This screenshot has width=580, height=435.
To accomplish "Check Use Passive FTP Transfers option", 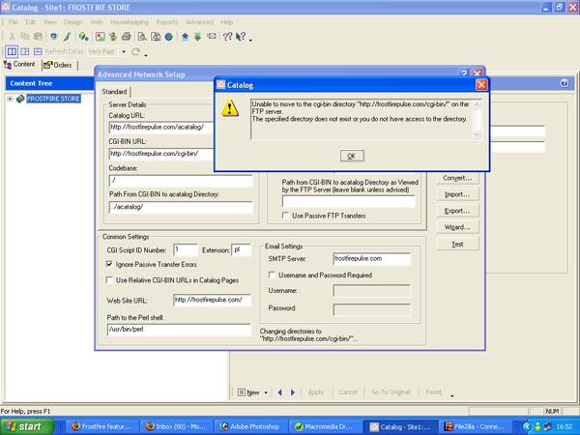I will coord(285,215).
